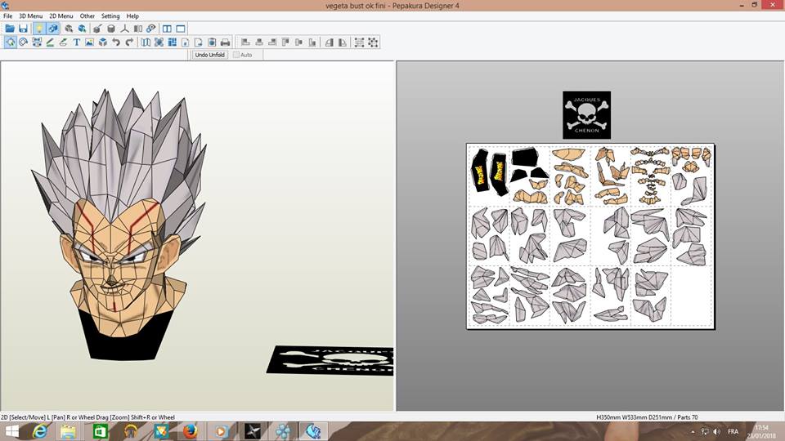Select the Insert Image tool icon
This screenshot has width=785, height=441.
click(x=90, y=42)
